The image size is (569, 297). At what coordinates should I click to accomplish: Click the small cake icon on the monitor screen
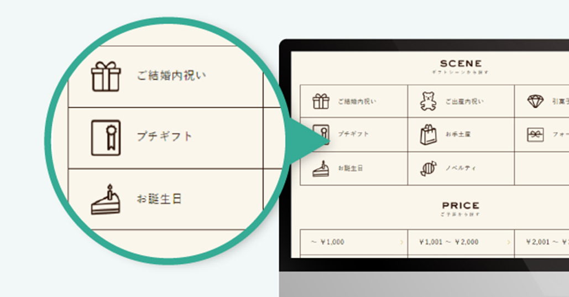[321, 168]
